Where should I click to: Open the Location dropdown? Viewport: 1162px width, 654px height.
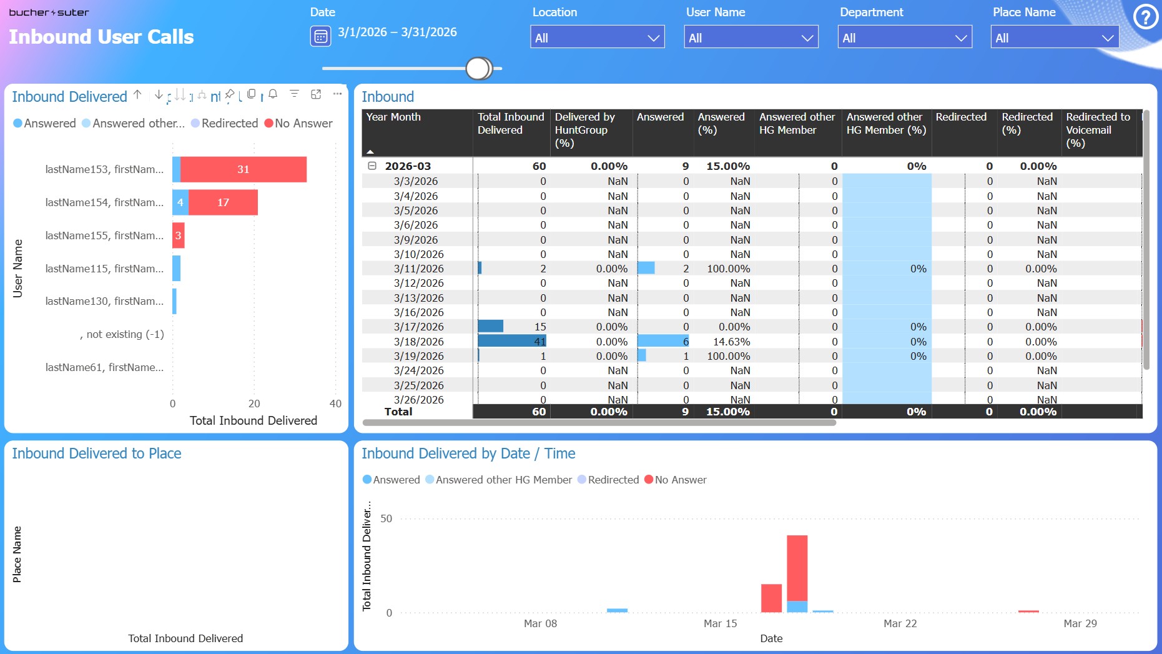598,37
